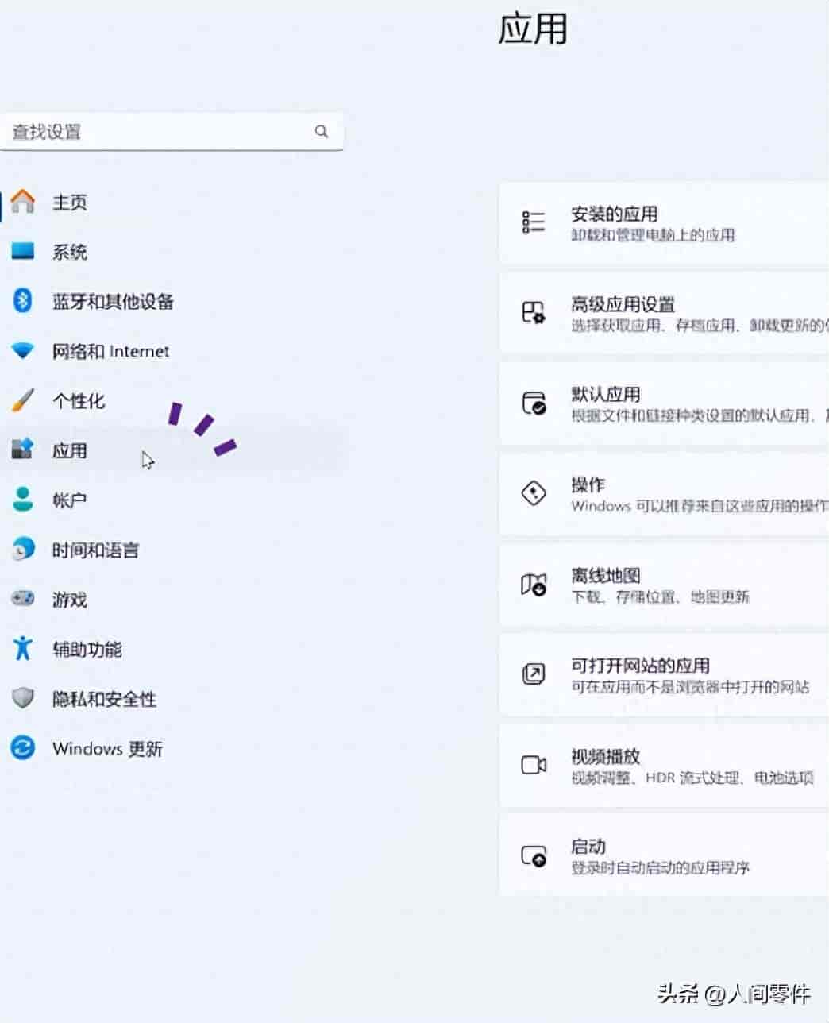Open 启动 startup apps card

[x=664, y=856]
